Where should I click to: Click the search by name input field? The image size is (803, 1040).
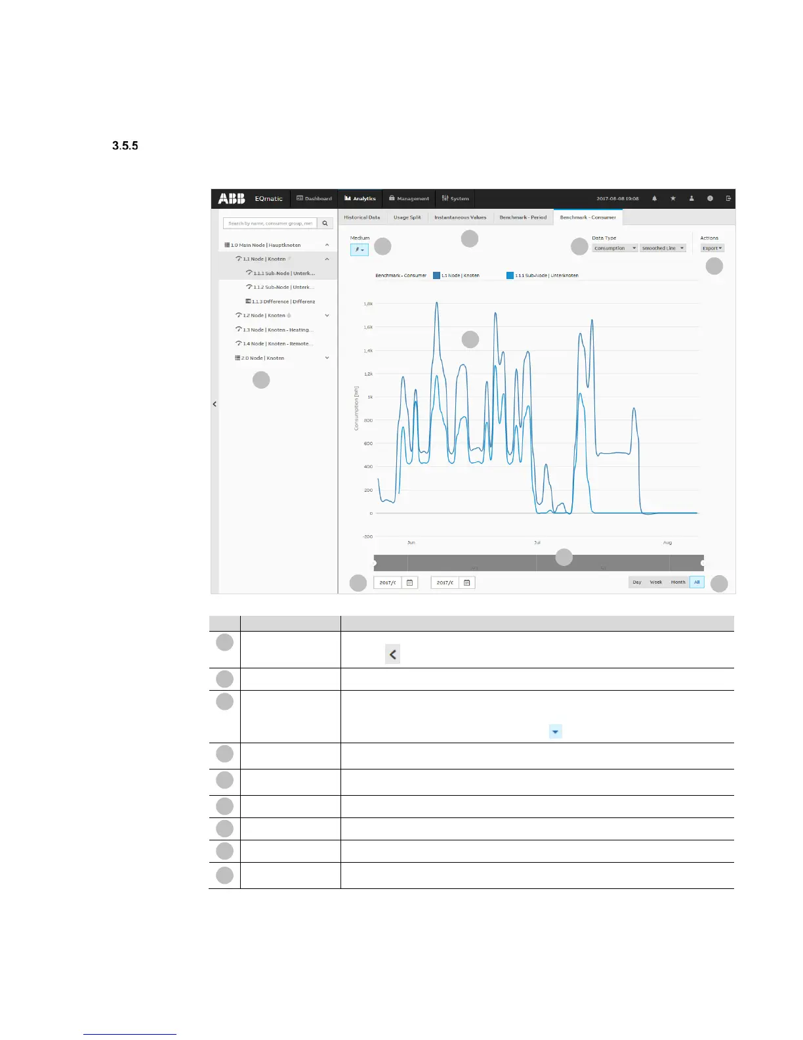tap(270, 223)
